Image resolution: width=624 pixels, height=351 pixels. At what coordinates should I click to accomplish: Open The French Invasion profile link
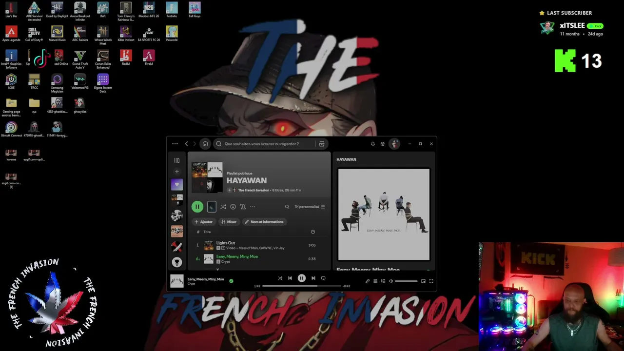coord(253,190)
